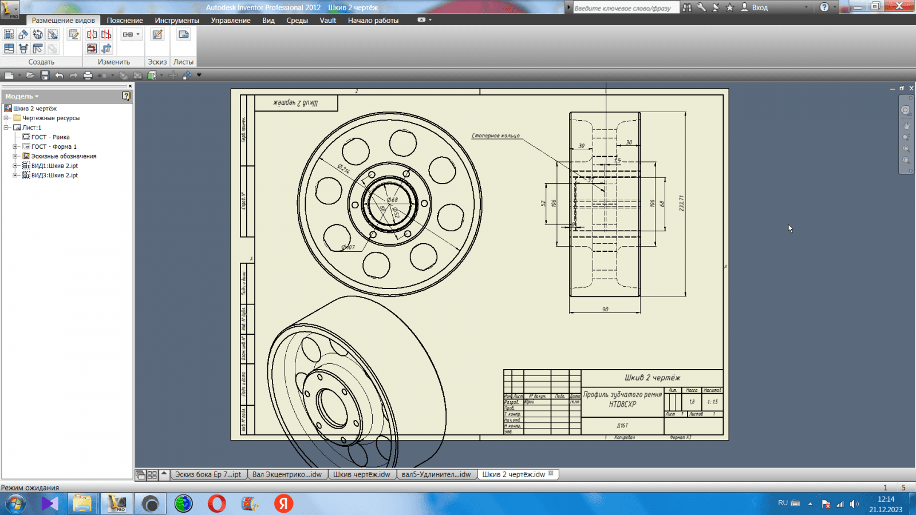This screenshot has height=515, width=916.
Task: Expand the ВИД1:Шкив 2.ipt node
Action: [x=15, y=166]
